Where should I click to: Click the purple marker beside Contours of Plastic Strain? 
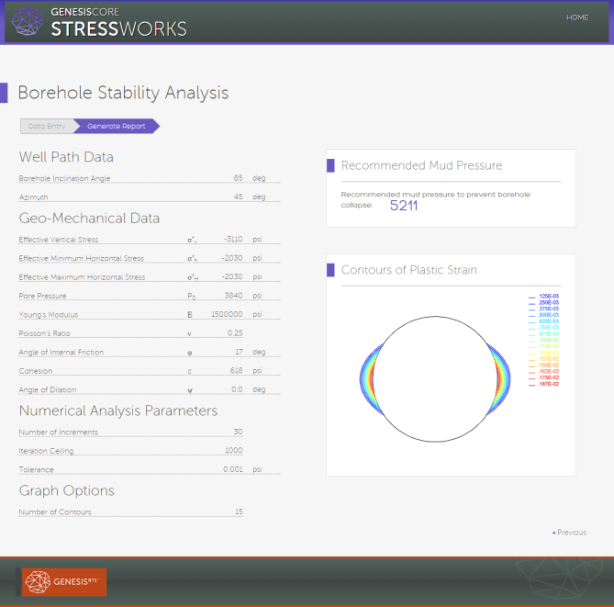(x=330, y=270)
